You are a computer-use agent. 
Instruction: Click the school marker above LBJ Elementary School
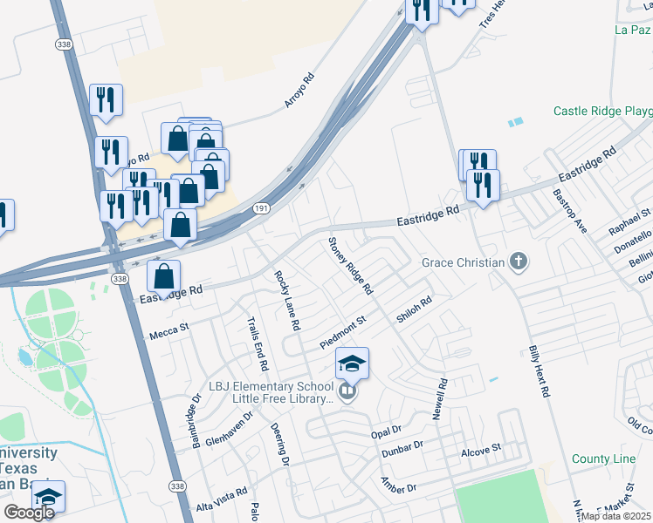[352, 364]
